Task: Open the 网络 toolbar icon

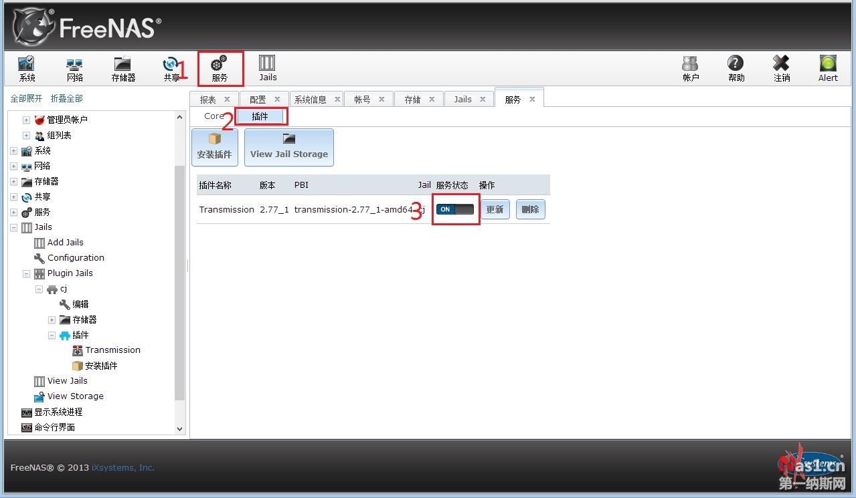Action: click(74, 68)
